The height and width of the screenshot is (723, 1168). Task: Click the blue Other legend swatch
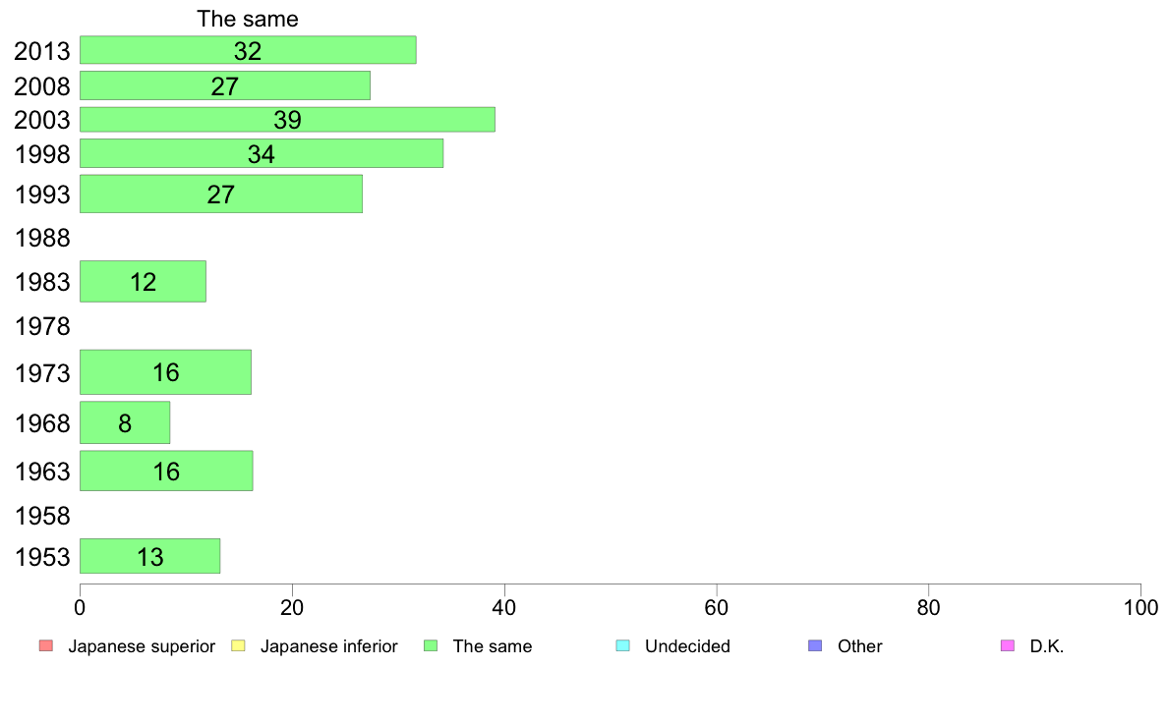(x=816, y=645)
